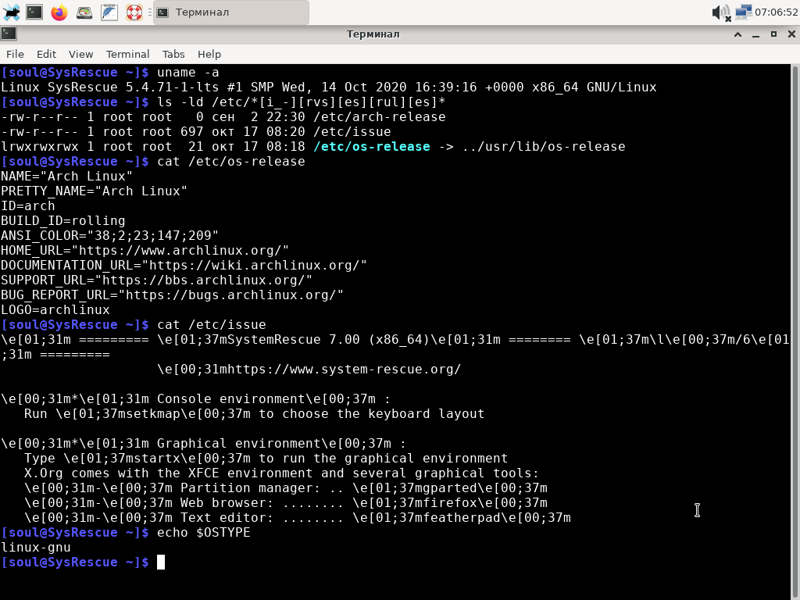
Task: Click "https://bugs.archlinux.org/" bug report URL text
Action: (x=231, y=295)
